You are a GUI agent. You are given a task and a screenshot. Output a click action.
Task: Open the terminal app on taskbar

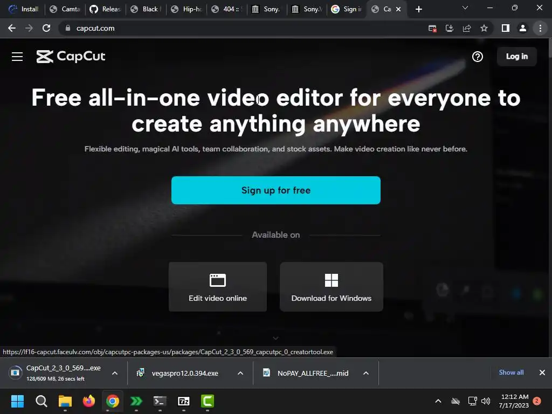[160, 401]
